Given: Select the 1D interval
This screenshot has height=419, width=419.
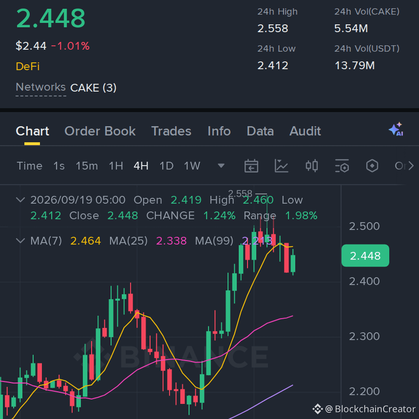Looking at the screenshot, I should click(x=166, y=166).
